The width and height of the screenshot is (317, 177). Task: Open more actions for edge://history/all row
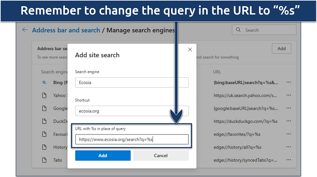[289, 147]
